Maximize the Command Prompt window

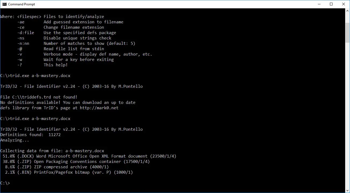point(331,4)
